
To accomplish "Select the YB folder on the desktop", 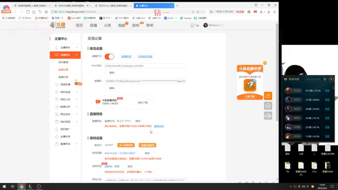I will tap(288, 167).
